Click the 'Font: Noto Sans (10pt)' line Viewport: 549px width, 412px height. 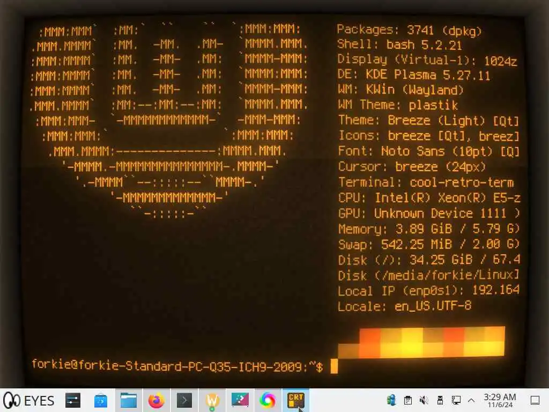[x=428, y=151]
